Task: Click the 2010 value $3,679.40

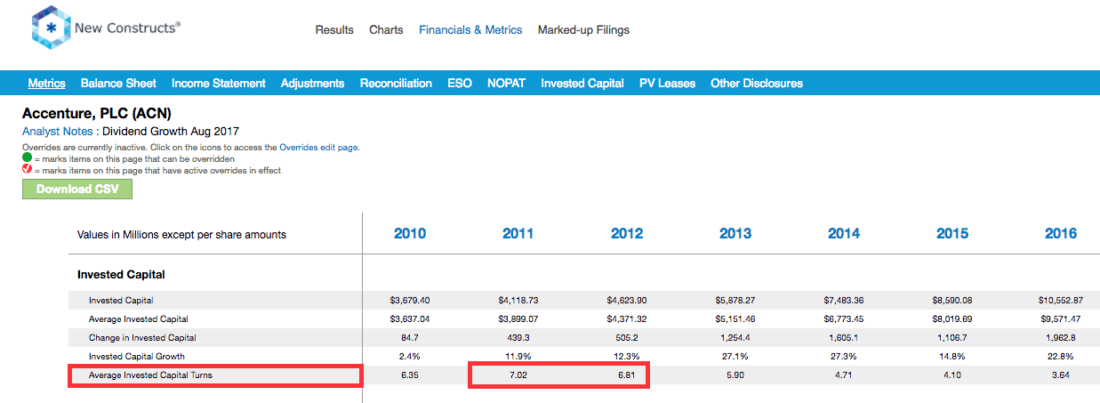Action: (409, 301)
